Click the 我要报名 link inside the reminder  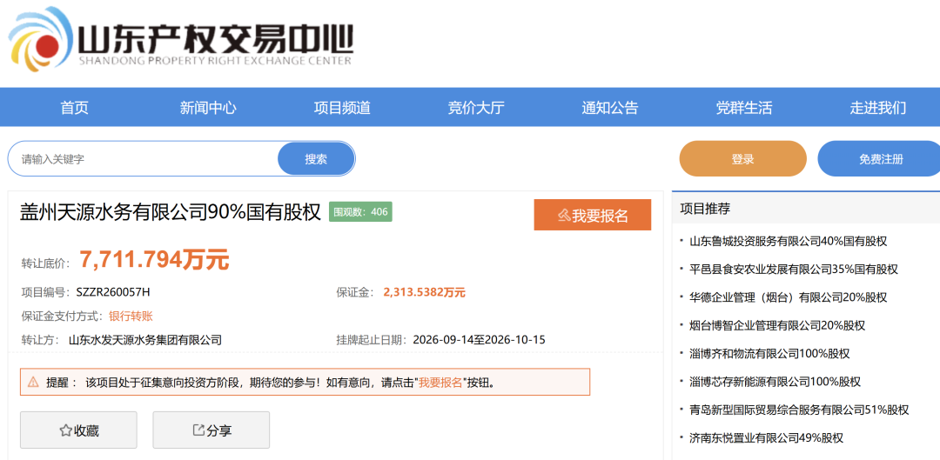440,382
